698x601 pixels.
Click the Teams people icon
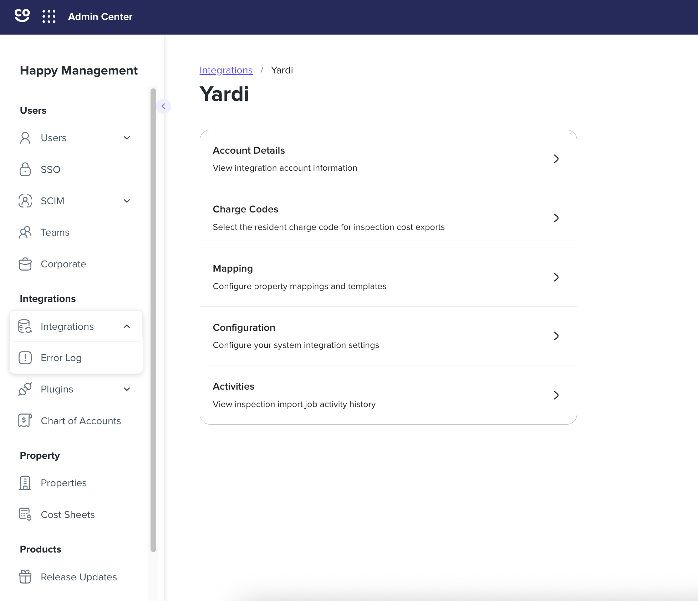(25, 232)
